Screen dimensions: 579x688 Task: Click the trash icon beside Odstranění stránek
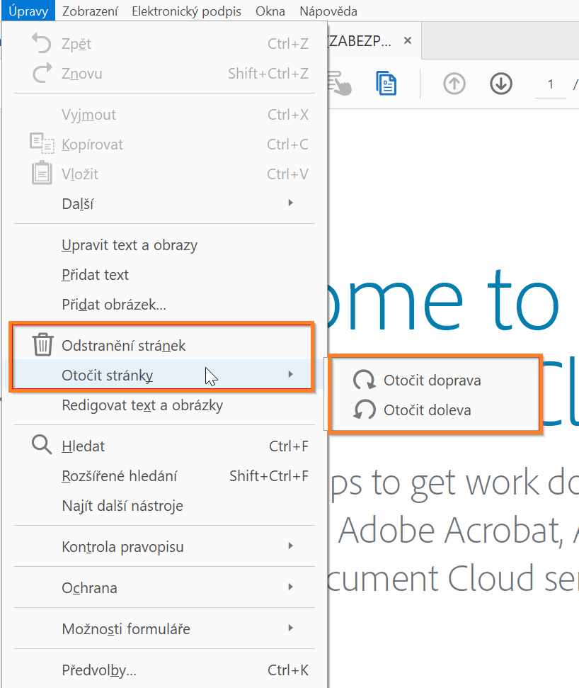coord(43,345)
